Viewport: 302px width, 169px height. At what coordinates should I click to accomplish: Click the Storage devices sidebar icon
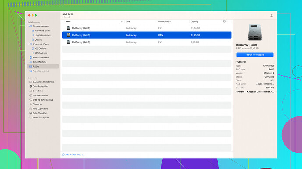point(31,26)
